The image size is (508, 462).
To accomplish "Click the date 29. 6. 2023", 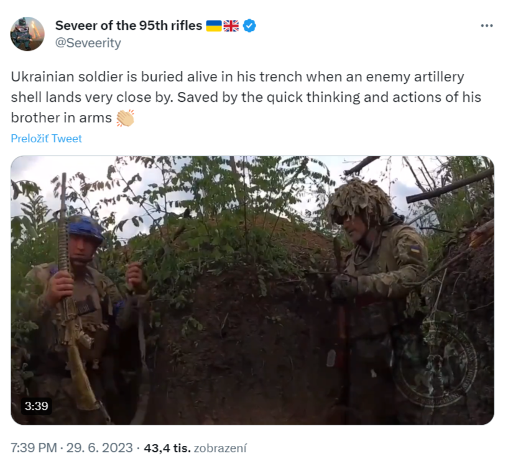I will pos(101,448).
